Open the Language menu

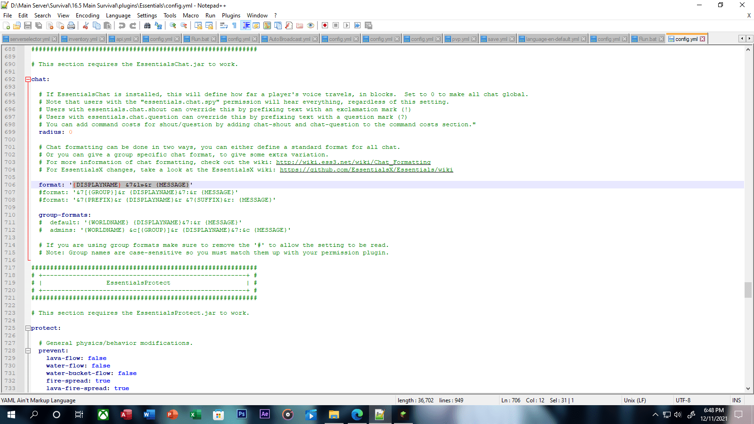pyautogui.click(x=118, y=16)
